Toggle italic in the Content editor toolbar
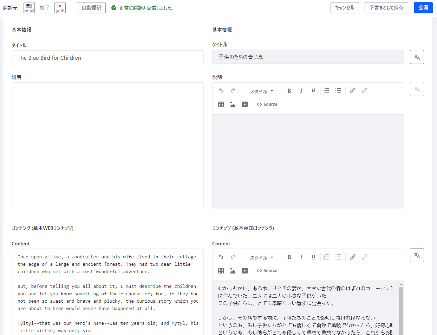 click(x=301, y=257)
